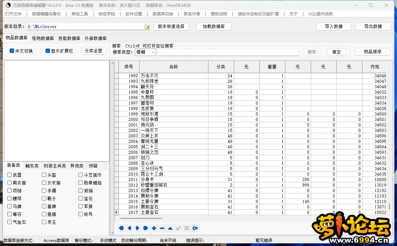Screen dimensions: 397x246
Task: Open SQL操作说明 menu
Action: (x=320, y=14)
